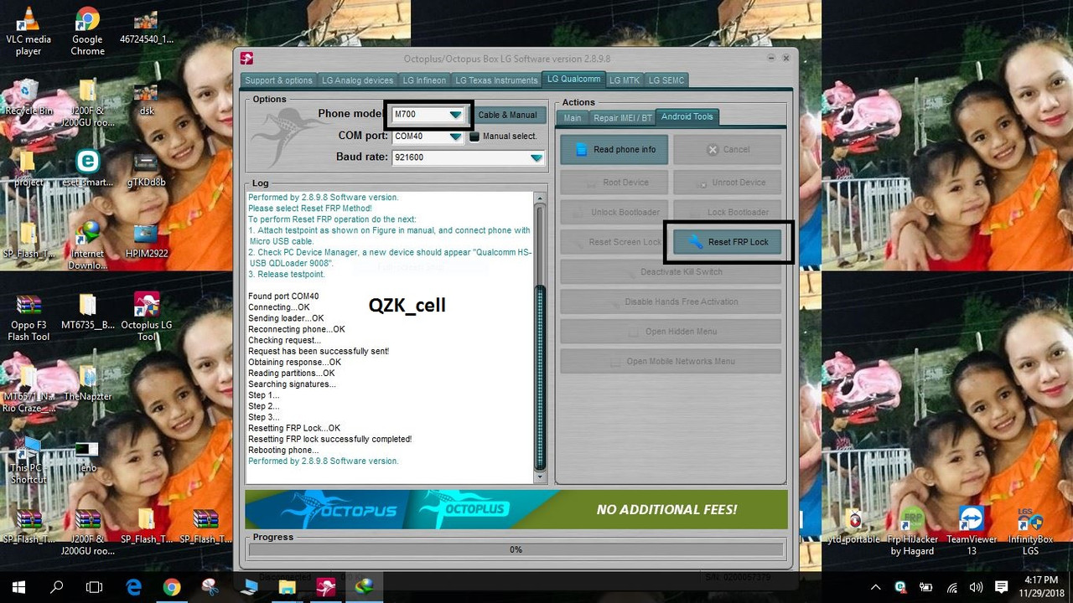This screenshot has height=603, width=1073.
Task: Open the Recycle Bin on the desktop
Action: click(29, 97)
